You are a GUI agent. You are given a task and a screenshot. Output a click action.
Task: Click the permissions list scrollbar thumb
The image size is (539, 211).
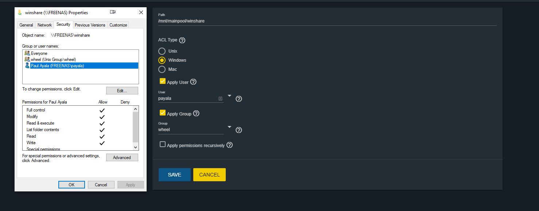coord(136,127)
